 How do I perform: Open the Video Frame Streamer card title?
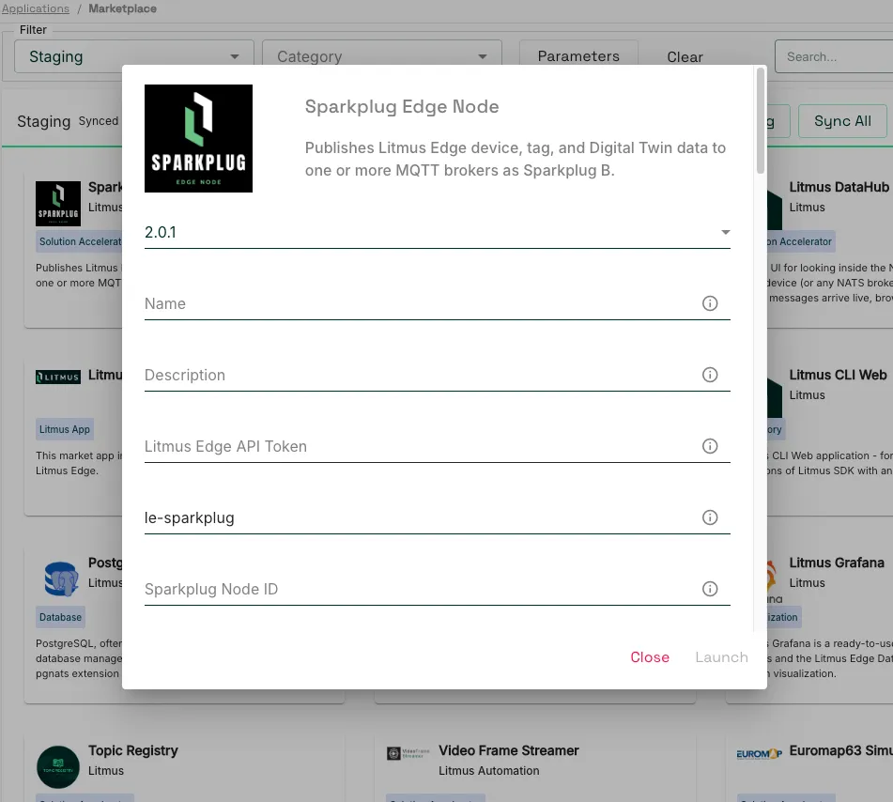pyautogui.click(x=509, y=750)
